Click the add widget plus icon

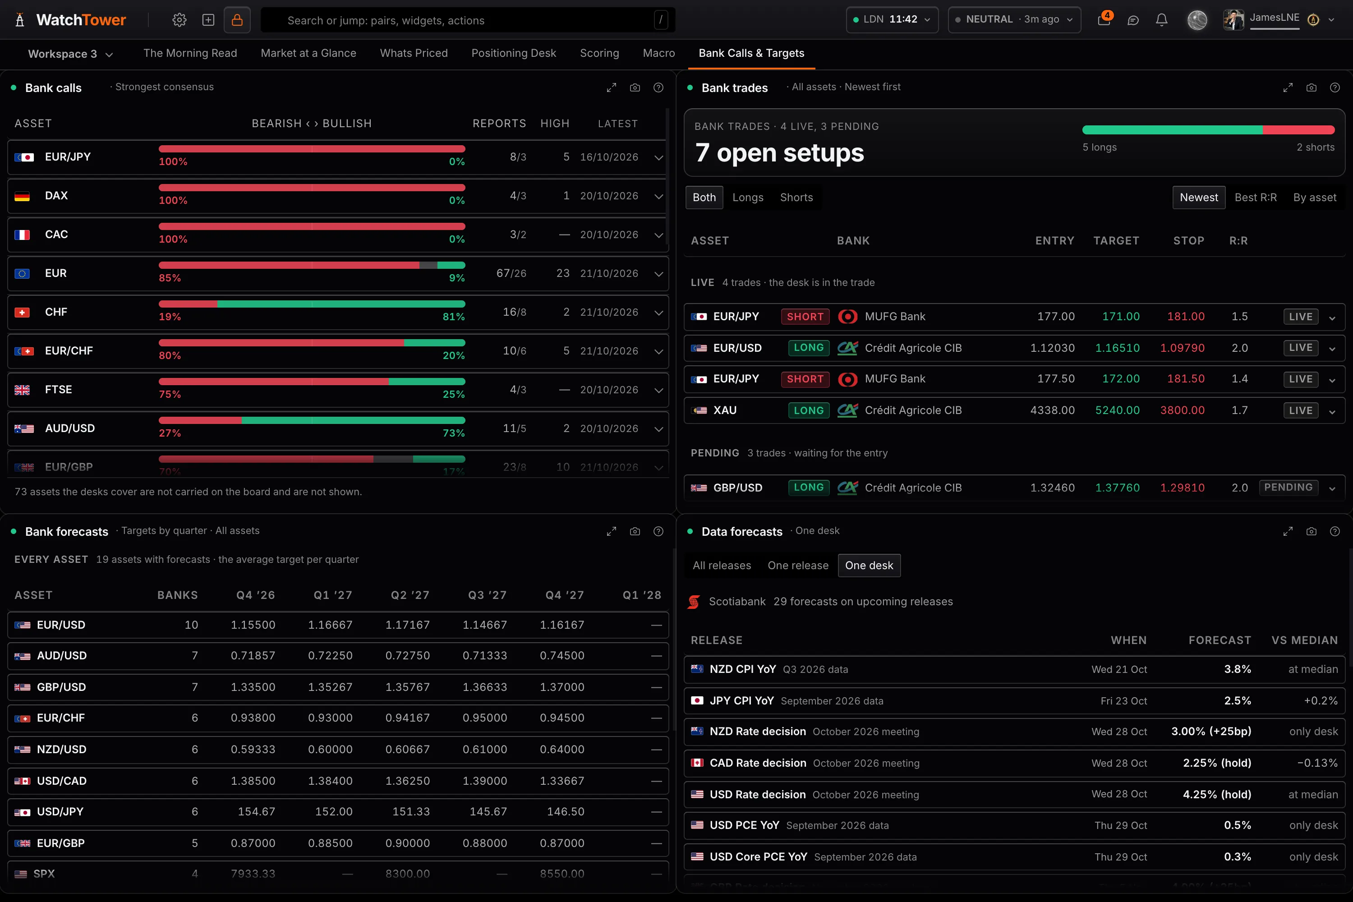tap(208, 20)
